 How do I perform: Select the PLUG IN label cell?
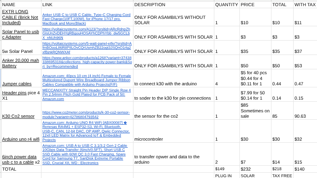pyautogui.click(x=226, y=175)
